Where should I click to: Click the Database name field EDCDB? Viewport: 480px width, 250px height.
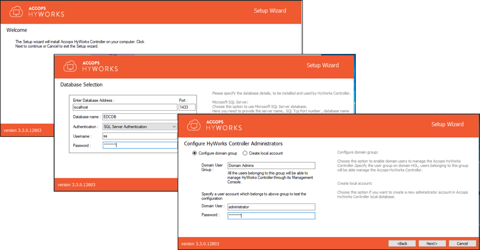(140, 117)
